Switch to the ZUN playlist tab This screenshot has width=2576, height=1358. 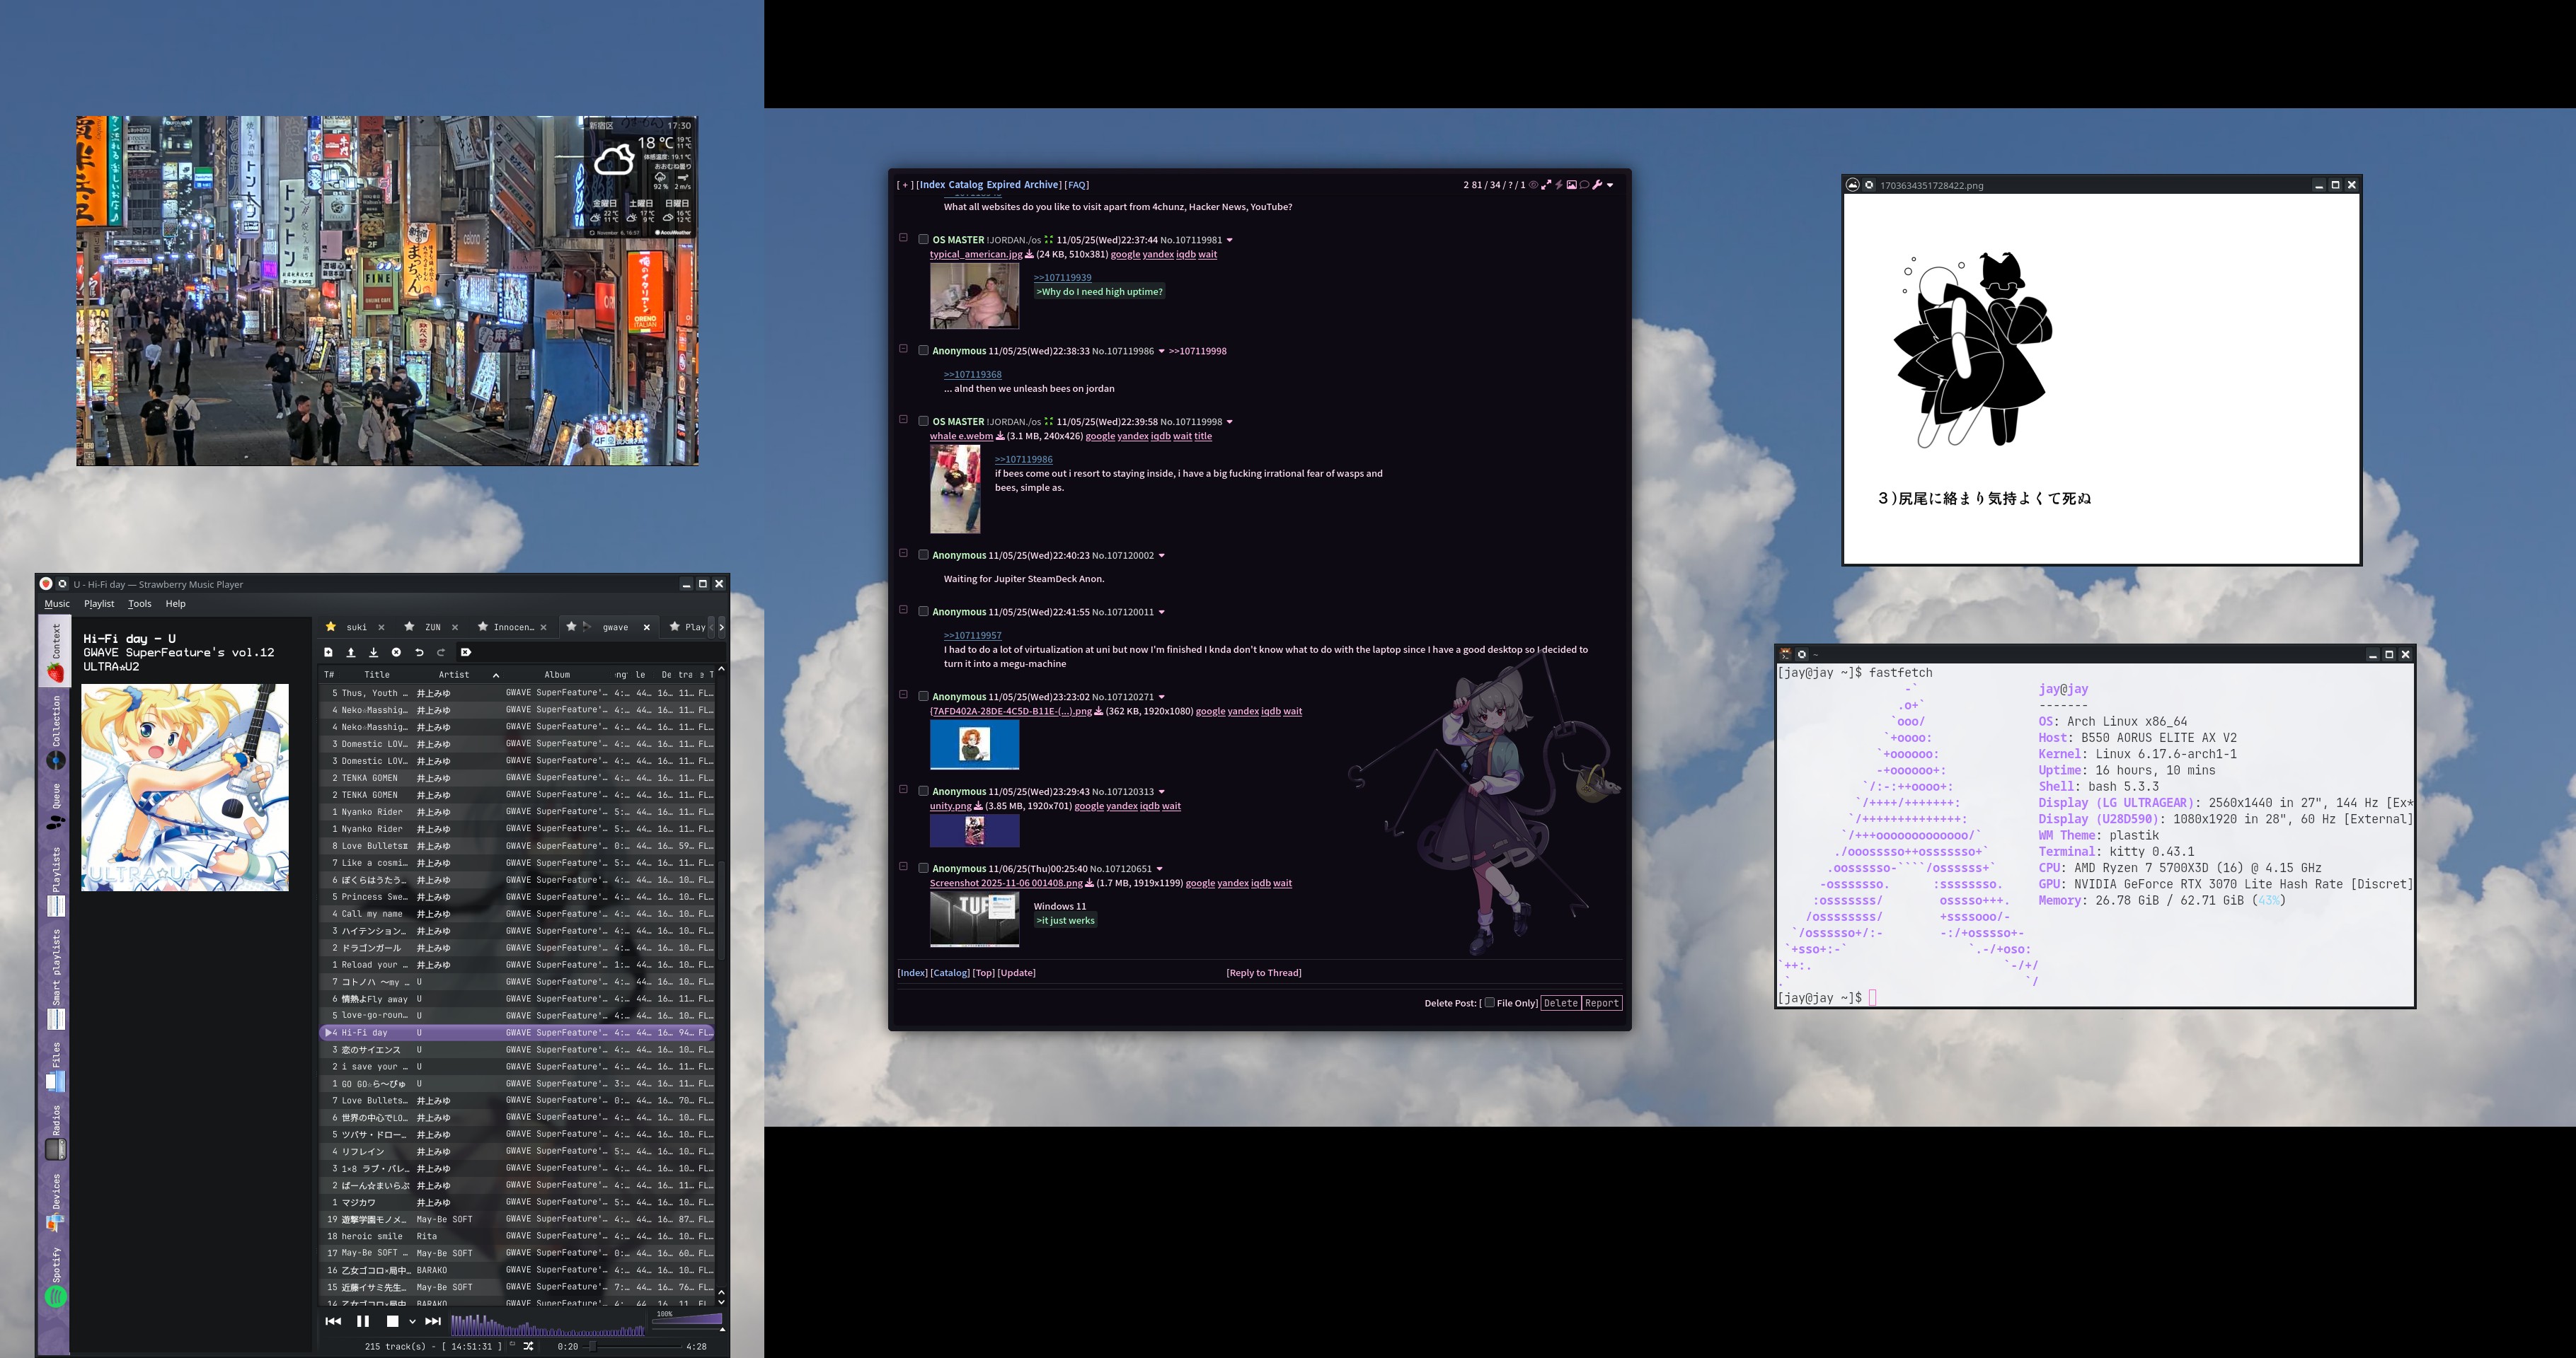[x=432, y=627]
